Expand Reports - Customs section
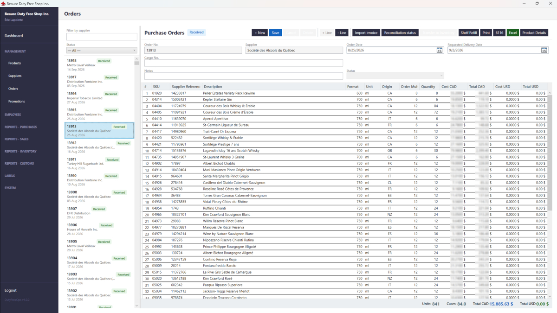The width and height of the screenshot is (557, 313). click(19, 164)
